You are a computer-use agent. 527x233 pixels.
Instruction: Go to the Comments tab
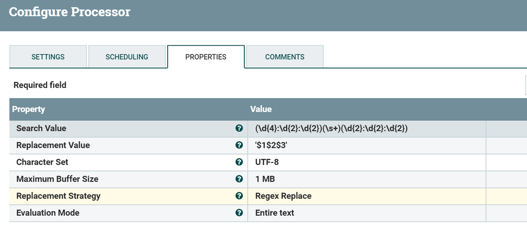point(285,57)
